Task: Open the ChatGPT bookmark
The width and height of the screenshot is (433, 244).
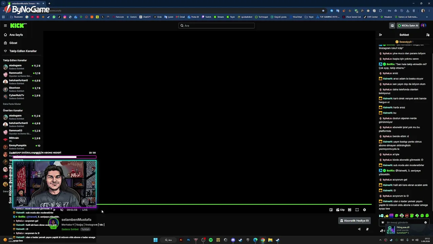Action: click(145, 17)
